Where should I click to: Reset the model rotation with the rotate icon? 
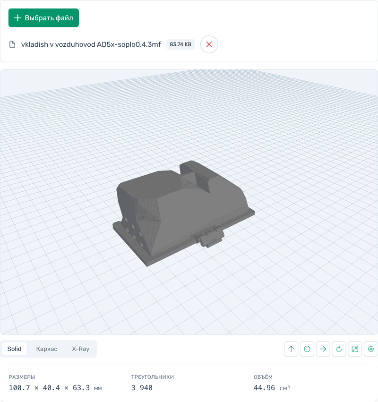tap(339, 349)
